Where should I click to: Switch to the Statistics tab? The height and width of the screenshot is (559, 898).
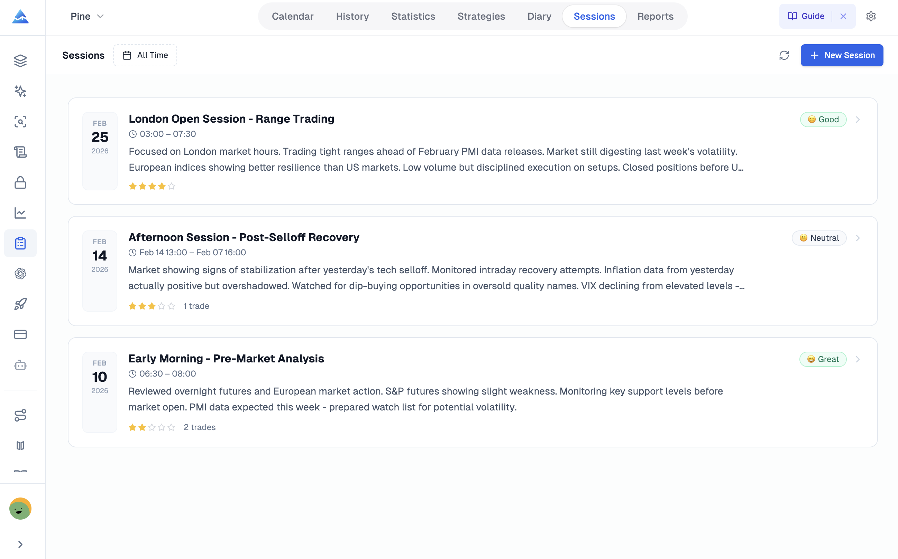(x=413, y=16)
